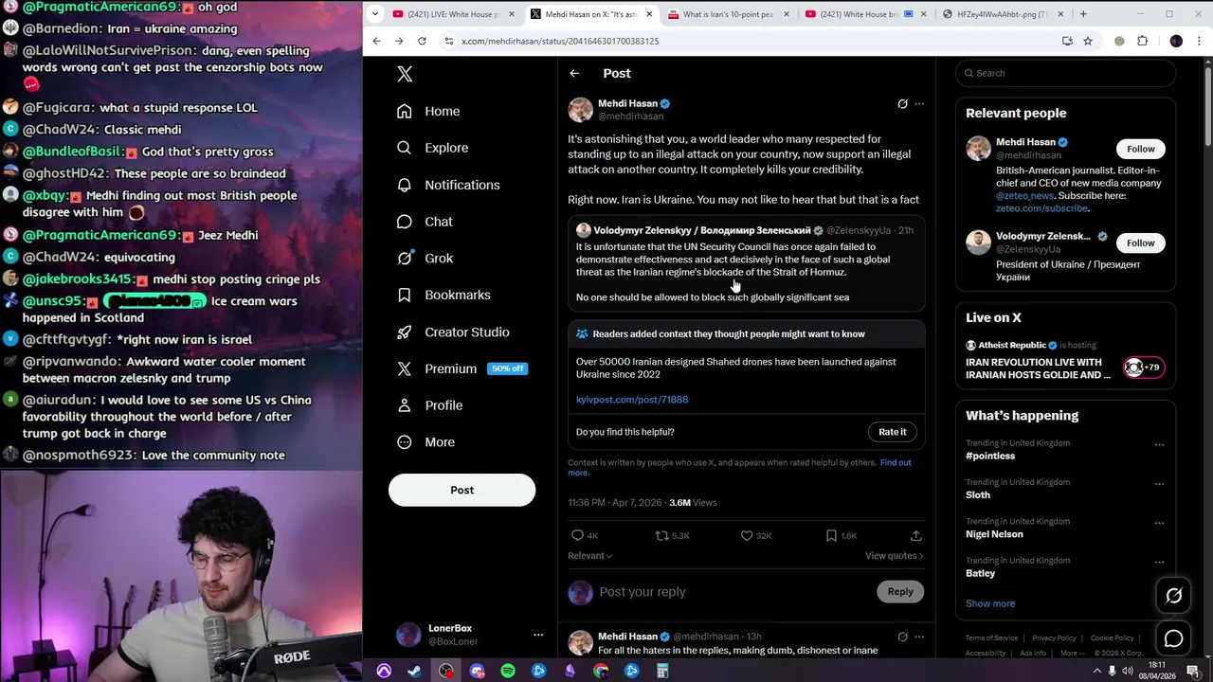
Task: Open Mehdi Hasan's avatar on the post
Action: click(x=580, y=109)
